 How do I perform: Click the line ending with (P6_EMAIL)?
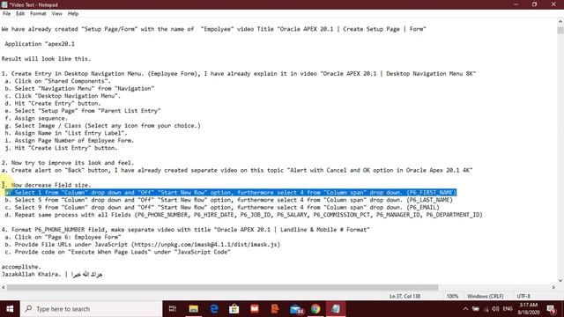tap(222, 208)
